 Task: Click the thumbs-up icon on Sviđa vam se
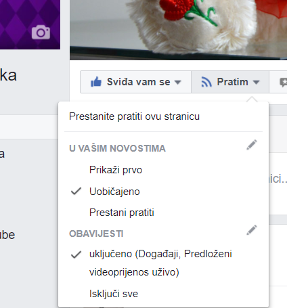(x=96, y=82)
